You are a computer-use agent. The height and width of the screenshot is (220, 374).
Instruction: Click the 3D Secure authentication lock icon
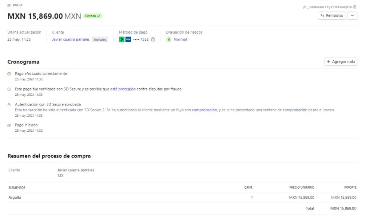point(9,105)
